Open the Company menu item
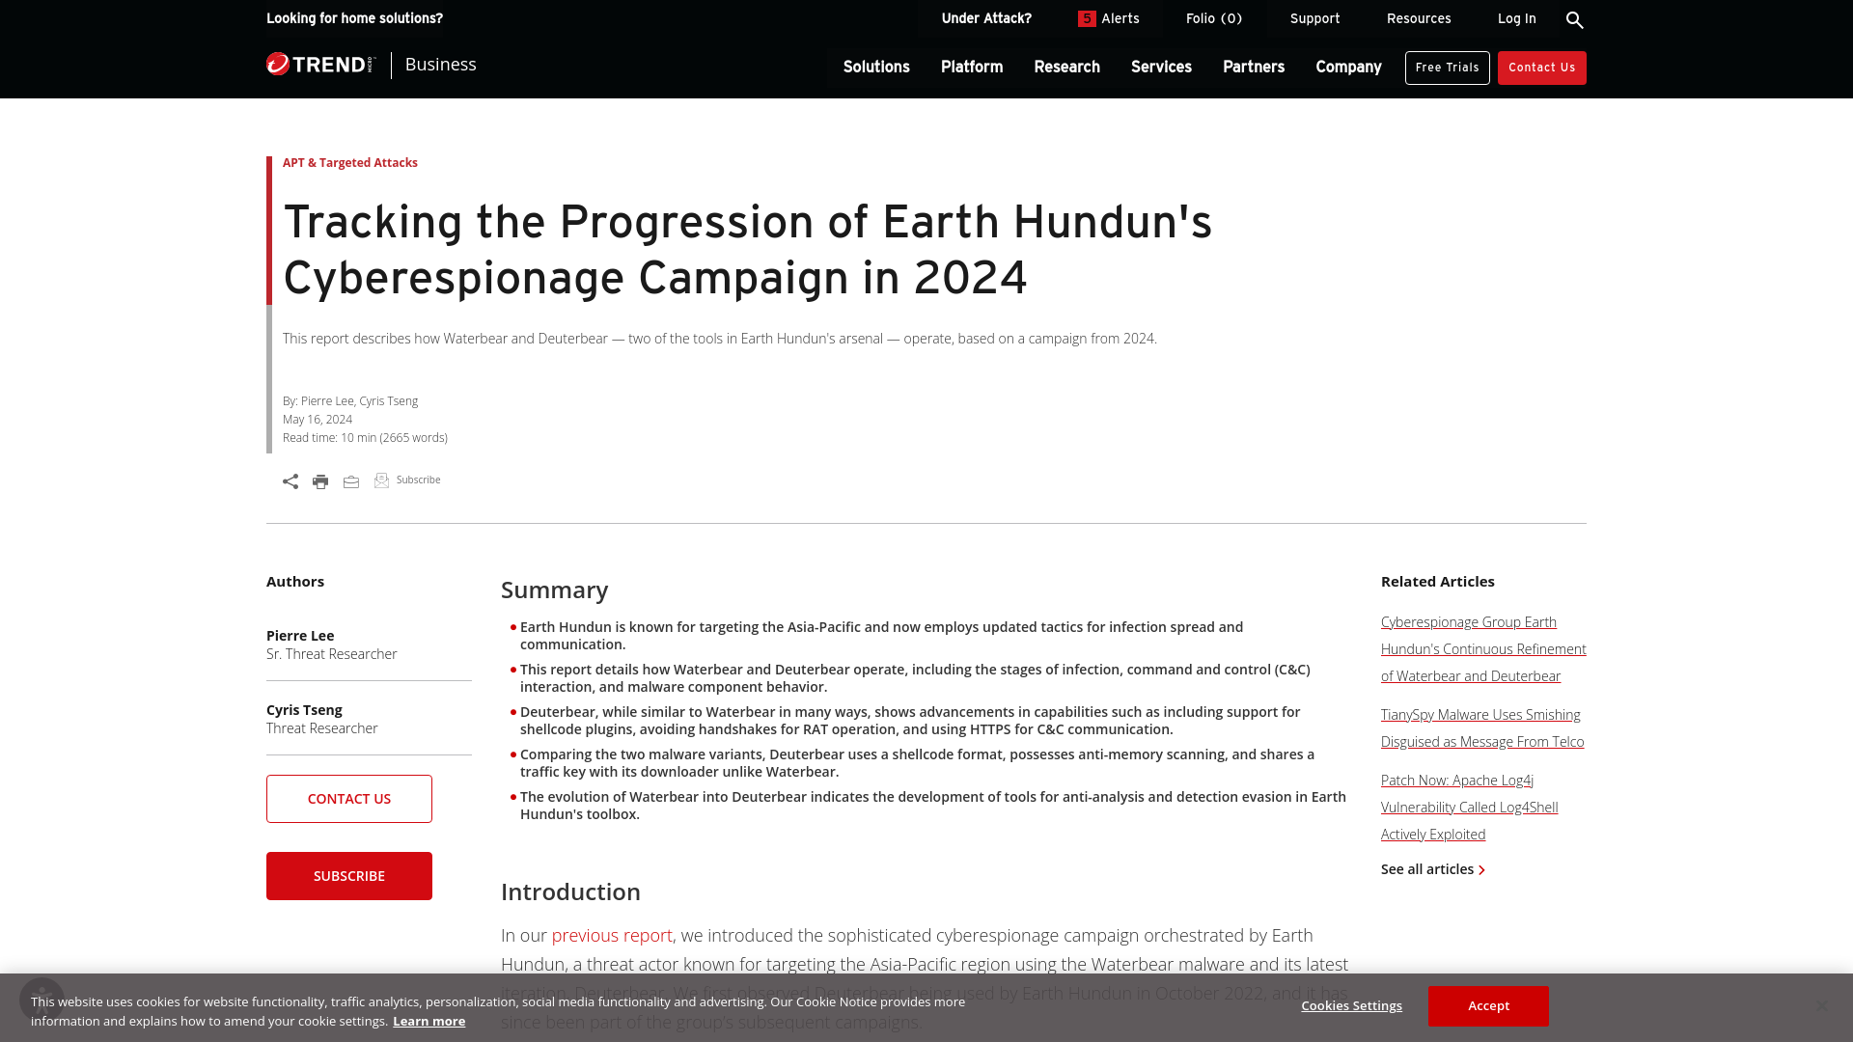1853x1042 pixels. pyautogui.click(x=1347, y=68)
